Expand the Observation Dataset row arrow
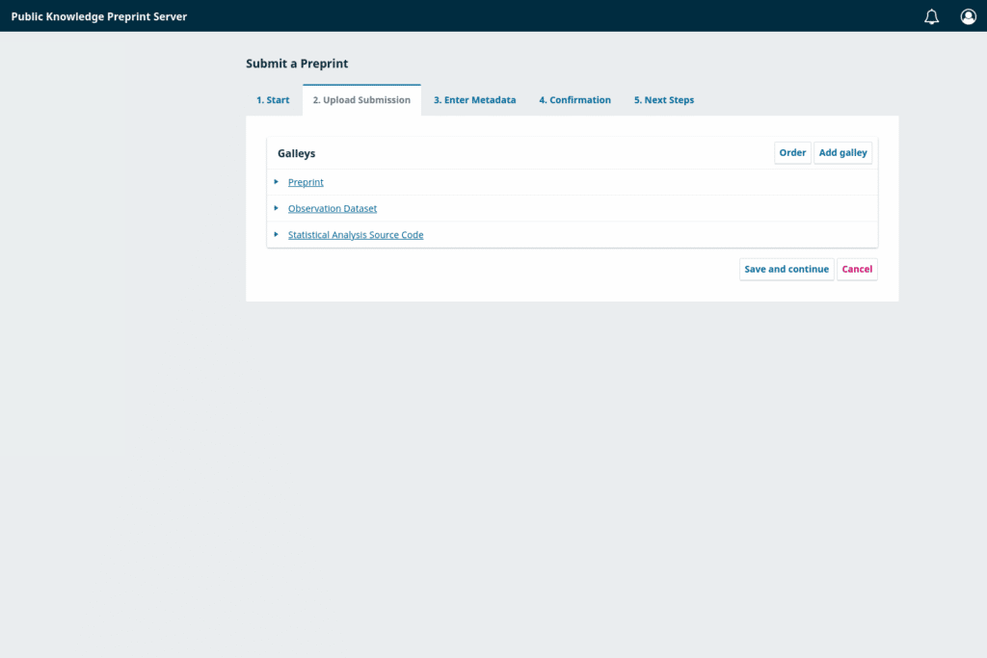 (277, 208)
